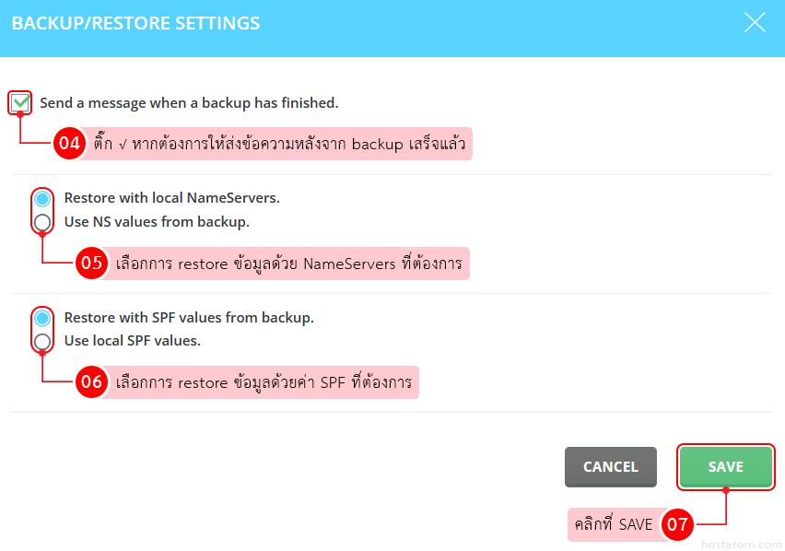This screenshot has height=551, width=785.
Task: Click the green SAVE button
Action: coord(725,467)
